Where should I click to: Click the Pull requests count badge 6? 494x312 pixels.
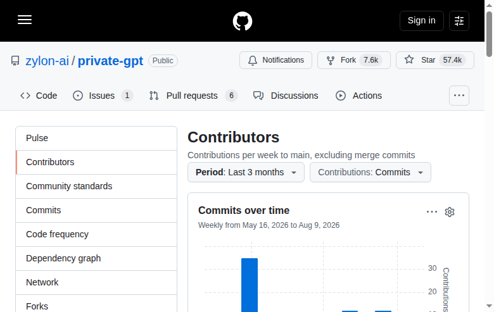231,96
